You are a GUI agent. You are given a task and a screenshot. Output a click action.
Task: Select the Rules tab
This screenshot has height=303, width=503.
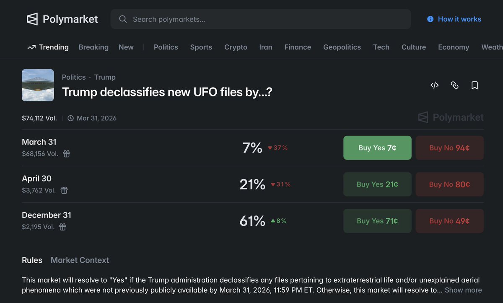click(x=32, y=260)
